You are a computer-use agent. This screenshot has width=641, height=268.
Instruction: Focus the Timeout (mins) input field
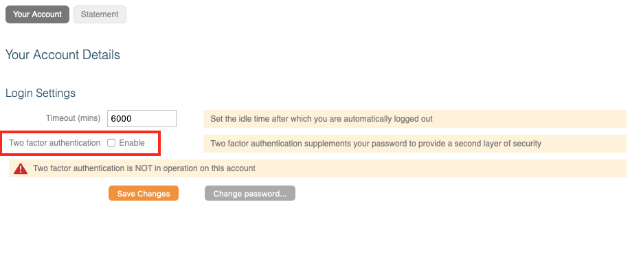tap(142, 119)
